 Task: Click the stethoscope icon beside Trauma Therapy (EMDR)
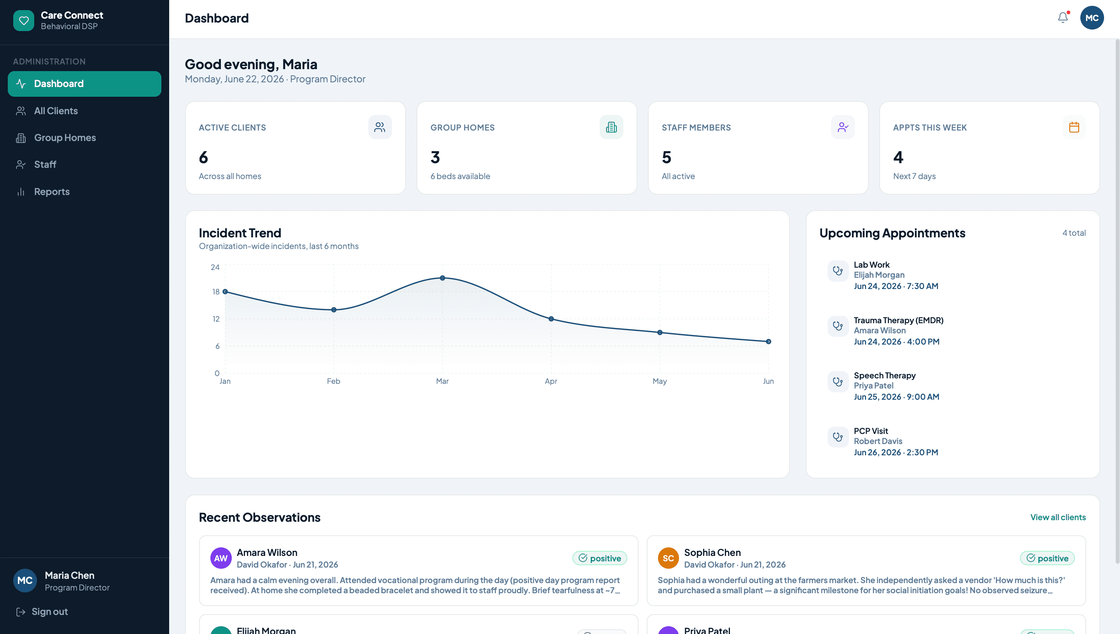pos(838,326)
